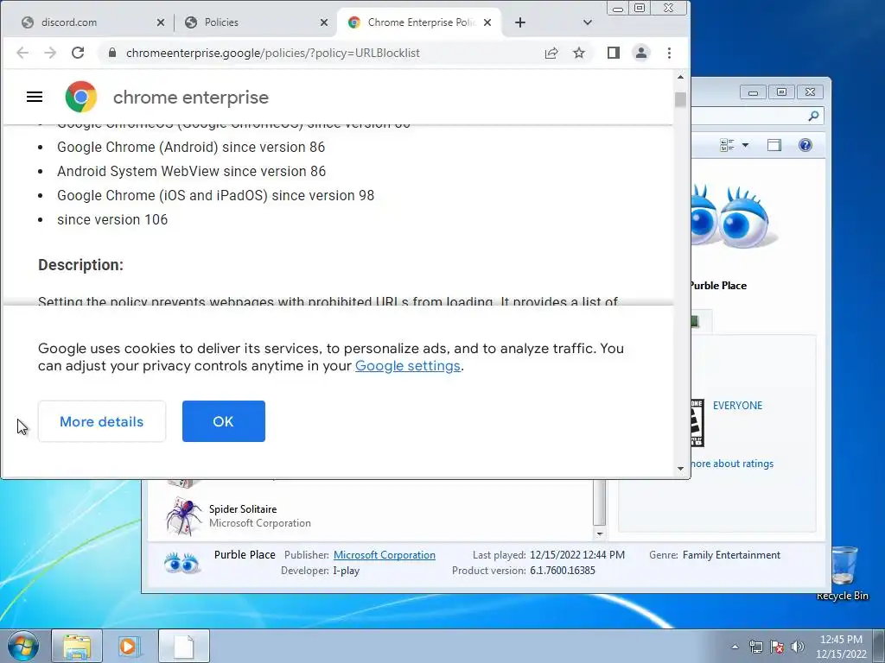Screen dimensions: 885x663
Task: Change view icon in Games Explorer
Action: click(727, 145)
